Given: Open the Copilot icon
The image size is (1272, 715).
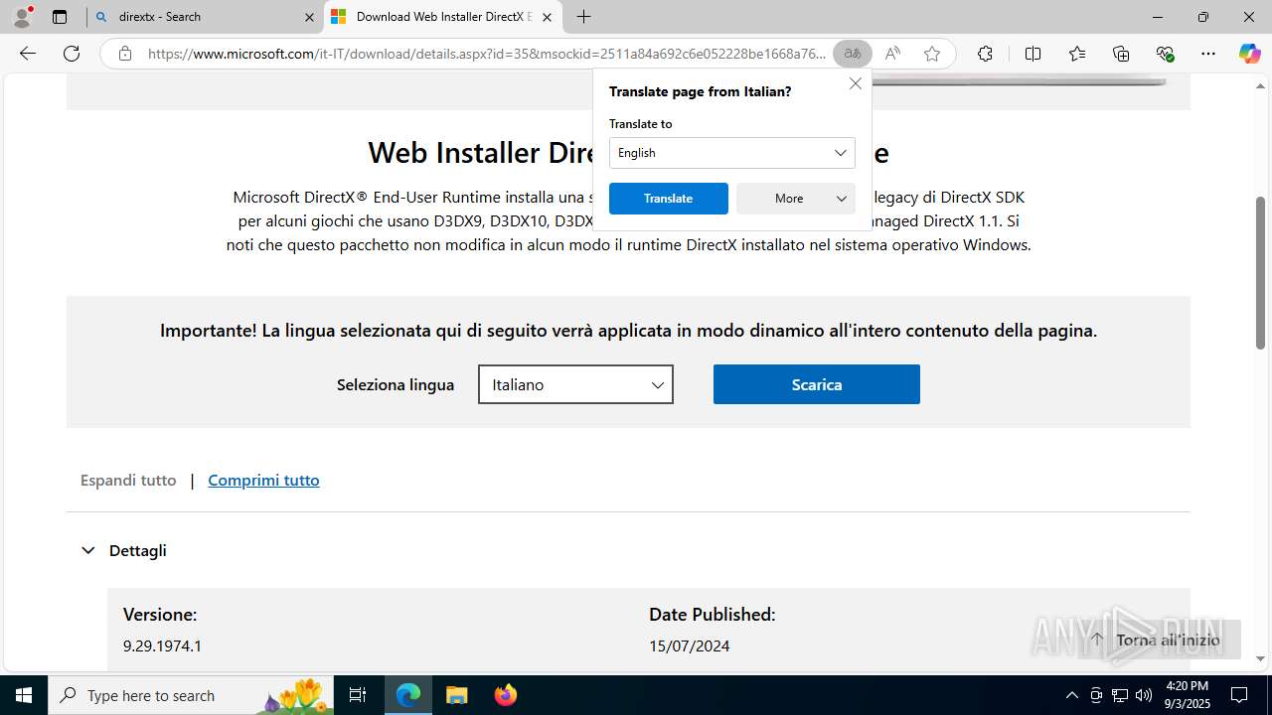Looking at the screenshot, I should point(1249,54).
